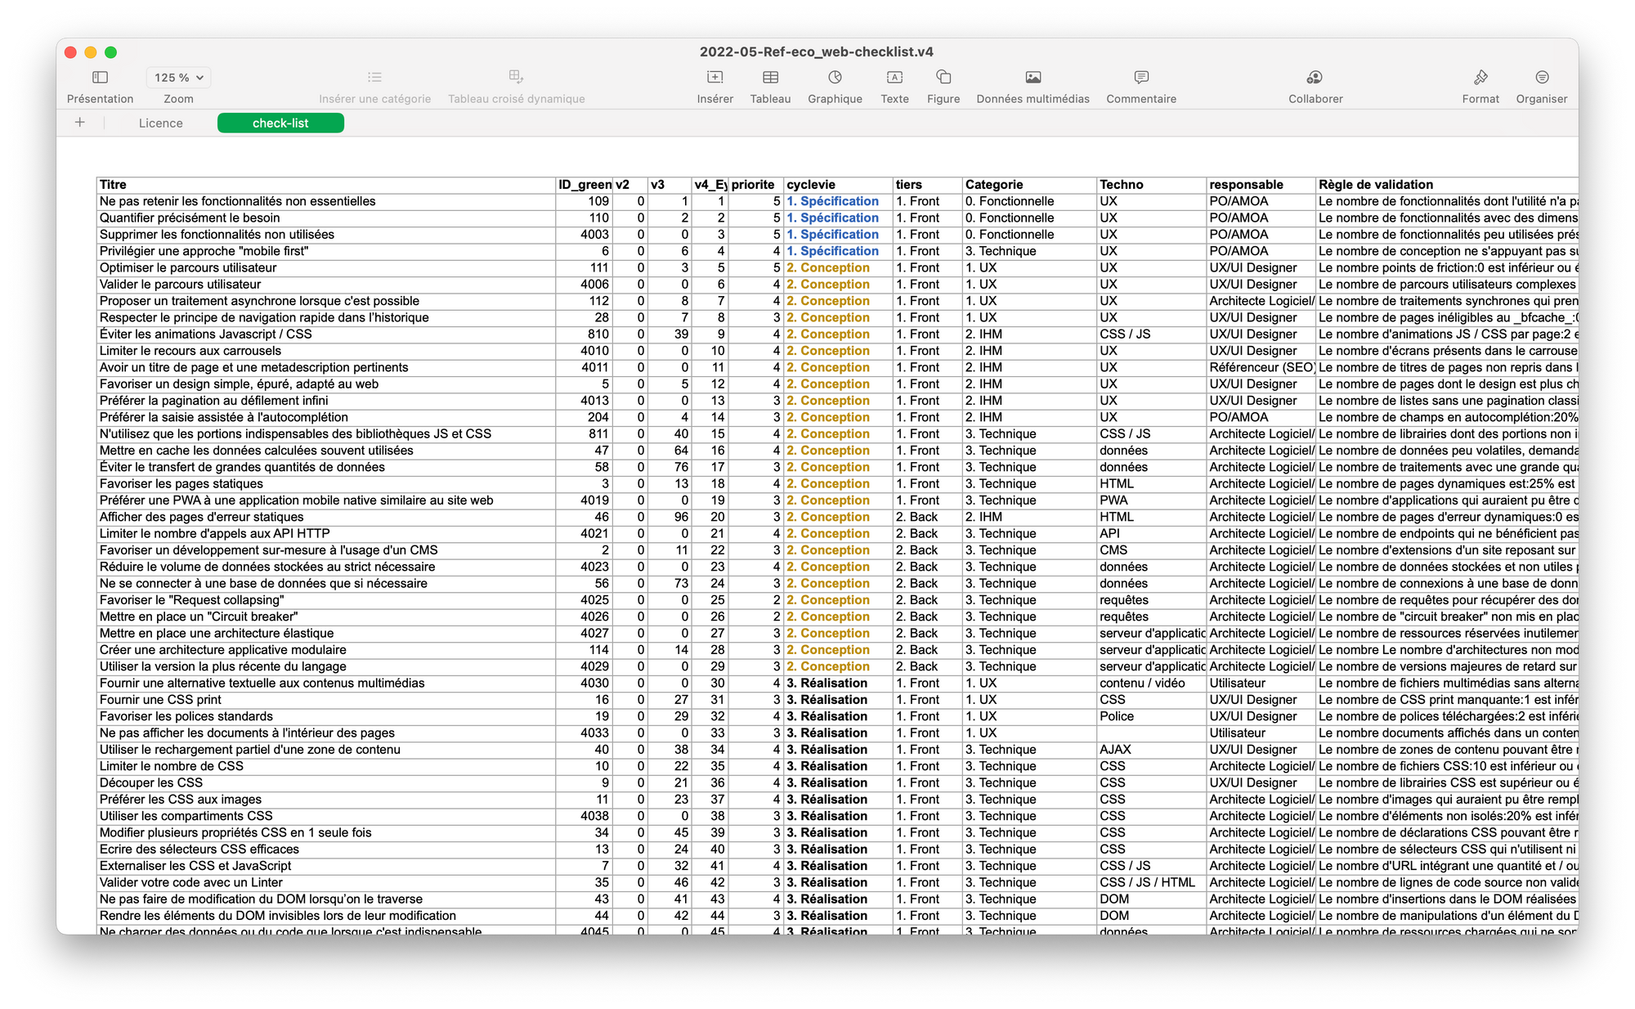
Task: Click ID_green value 4003
Action: 584,235
